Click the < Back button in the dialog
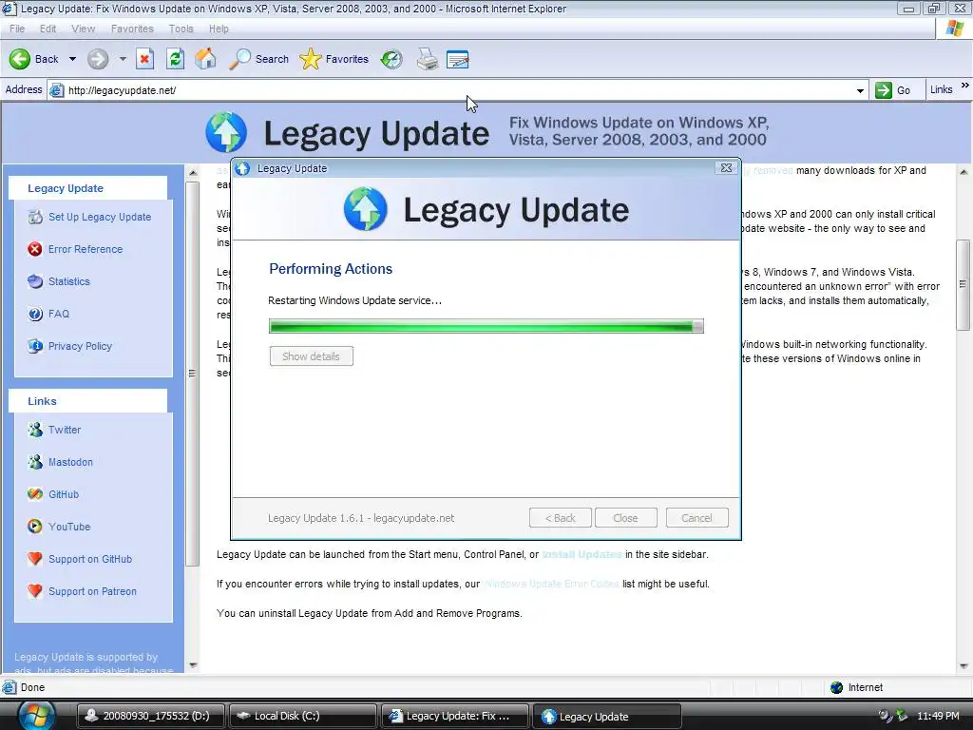The width and height of the screenshot is (973, 730). [561, 518]
